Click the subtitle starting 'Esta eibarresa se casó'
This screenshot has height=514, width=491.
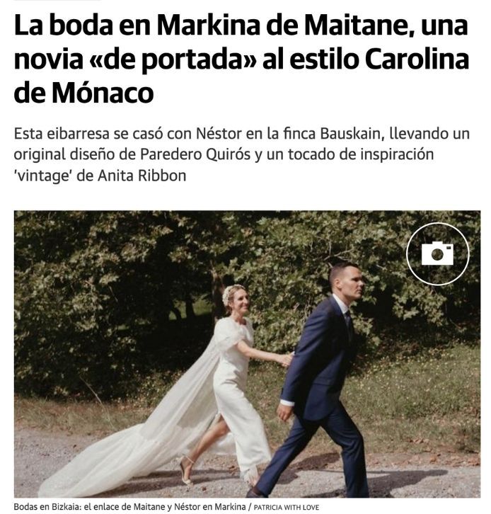coord(242,155)
